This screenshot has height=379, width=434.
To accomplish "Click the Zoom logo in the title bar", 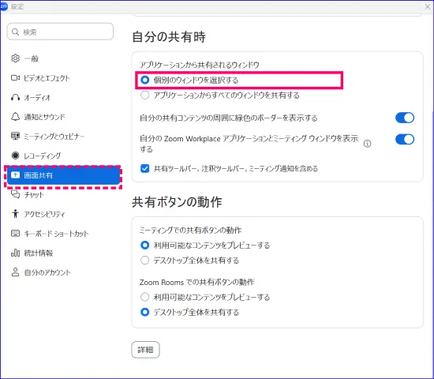I will (4, 6).
